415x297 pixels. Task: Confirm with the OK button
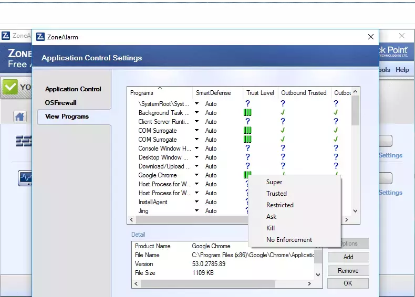[348, 283]
